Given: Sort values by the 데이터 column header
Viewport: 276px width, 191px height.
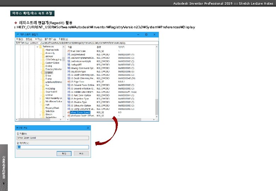Looking at the screenshot, I should [x=121, y=47].
